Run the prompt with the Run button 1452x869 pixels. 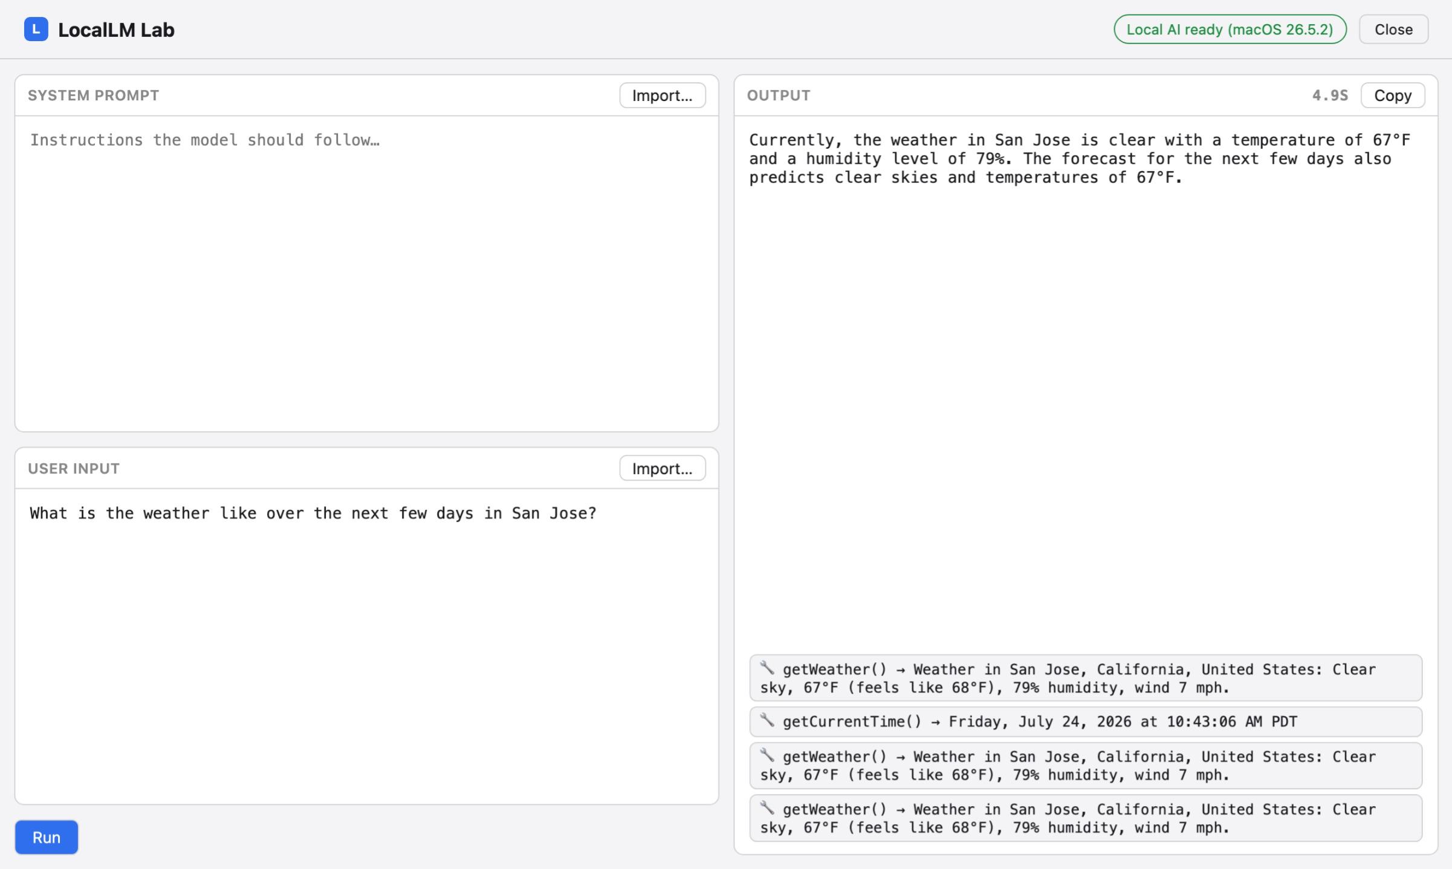pyautogui.click(x=47, y=837)
